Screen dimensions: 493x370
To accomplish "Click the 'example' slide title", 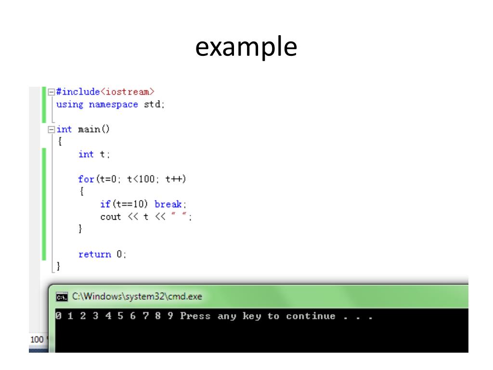I will [246, 47].
